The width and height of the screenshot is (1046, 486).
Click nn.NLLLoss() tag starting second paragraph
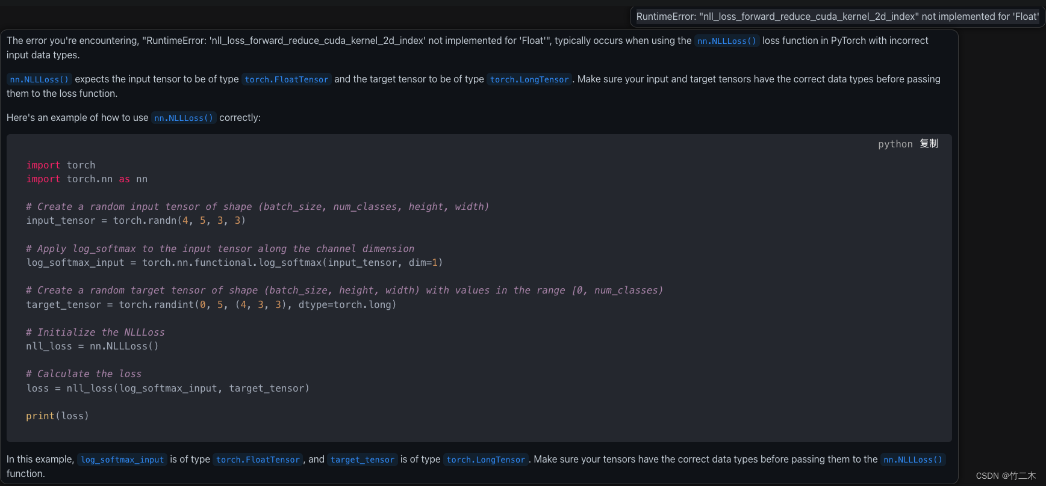(39, 79)
